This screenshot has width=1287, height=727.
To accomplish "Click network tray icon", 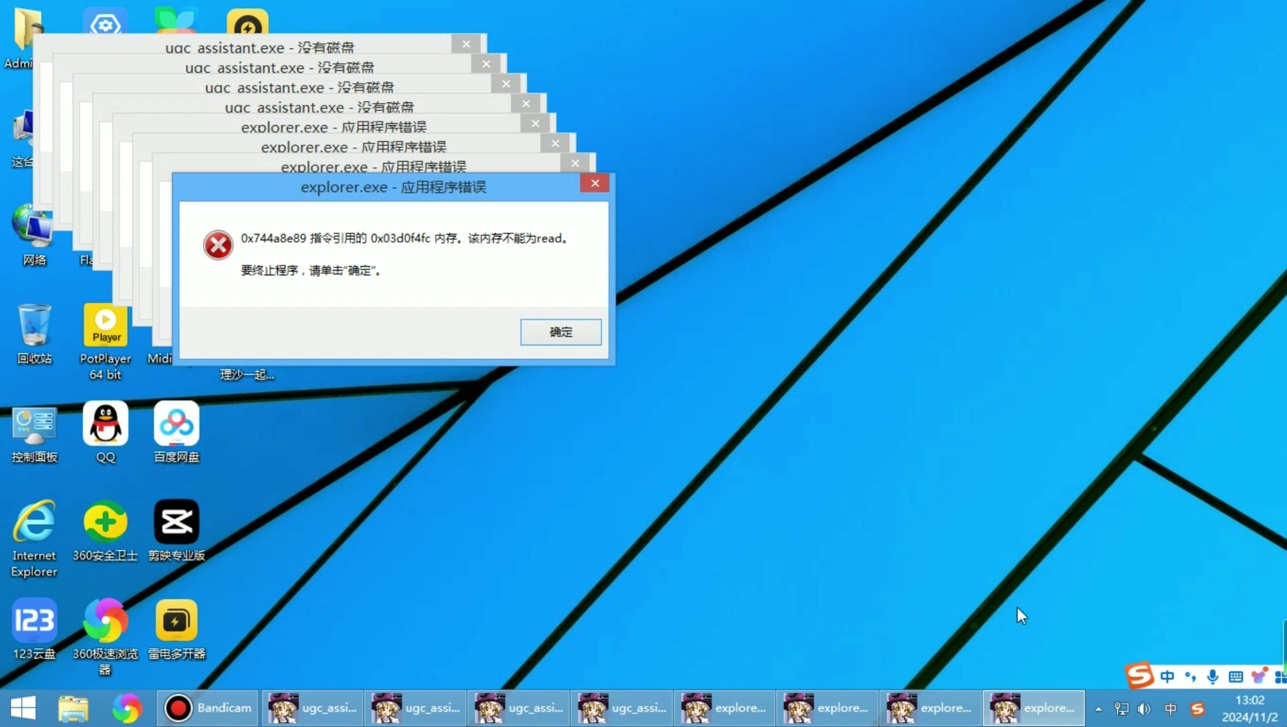I will point(1121,709).
